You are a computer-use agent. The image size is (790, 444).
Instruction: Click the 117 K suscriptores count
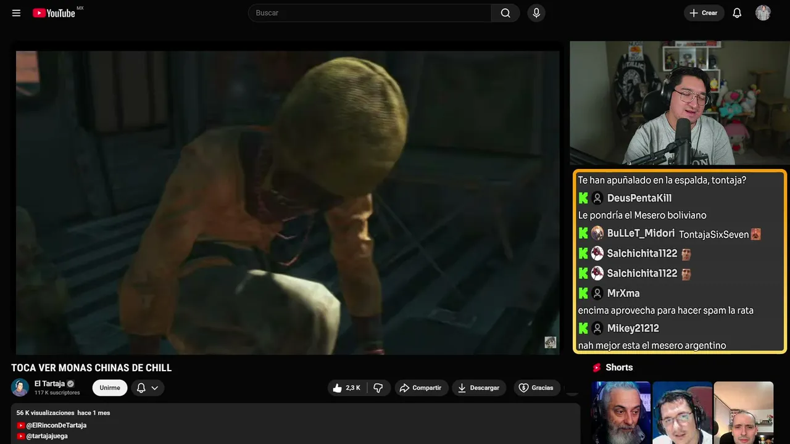pyautogui.click(x=57, y=393)
